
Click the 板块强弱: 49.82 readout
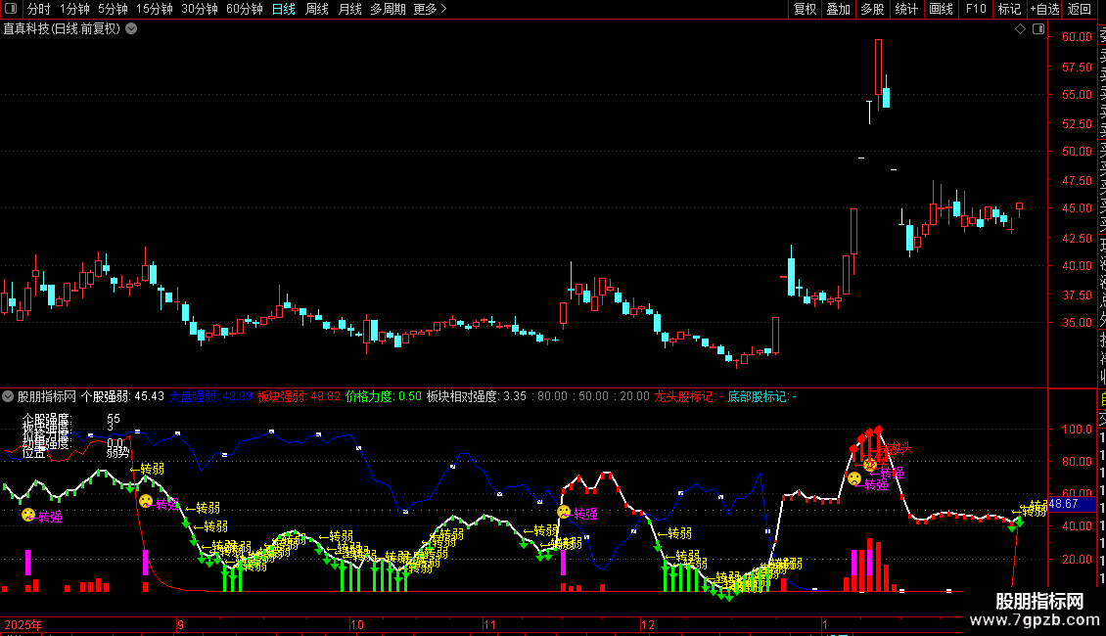[x=299, y=397]
